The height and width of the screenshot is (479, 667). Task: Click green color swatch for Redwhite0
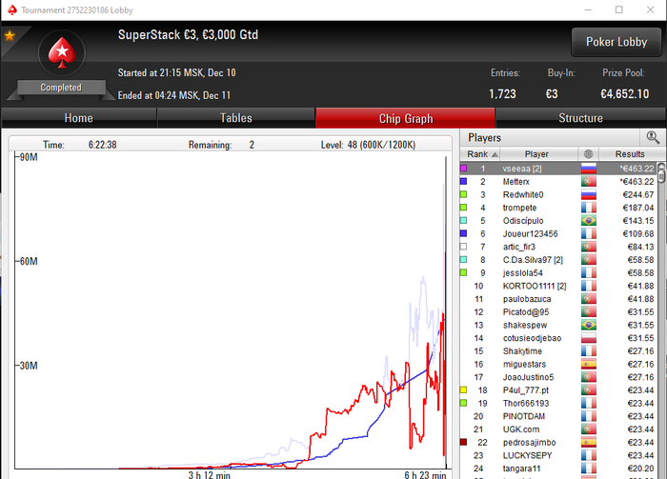464,194
